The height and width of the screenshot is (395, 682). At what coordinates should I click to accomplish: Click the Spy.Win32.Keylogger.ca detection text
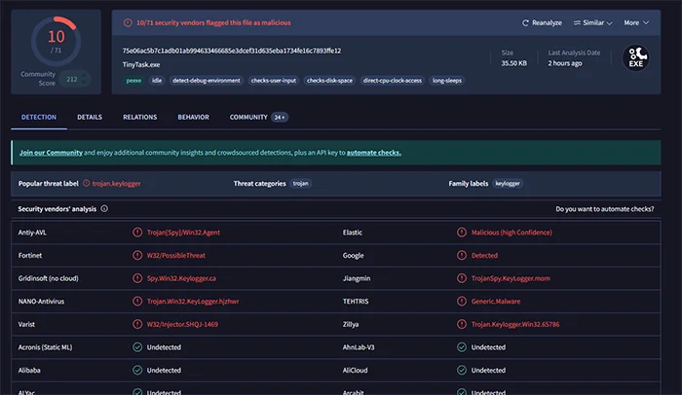click(x=181, y=278)
